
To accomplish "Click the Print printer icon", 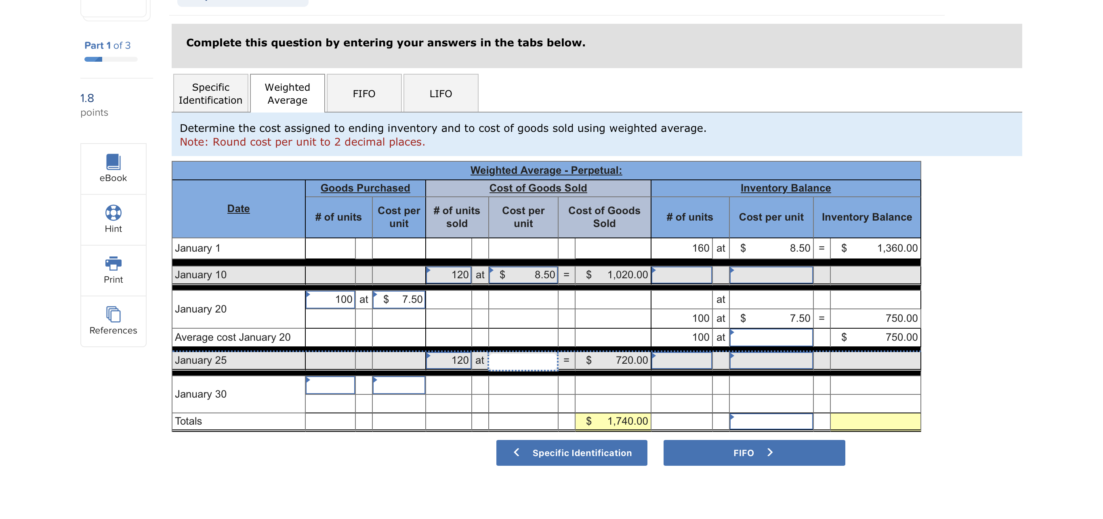I will 113,263.
